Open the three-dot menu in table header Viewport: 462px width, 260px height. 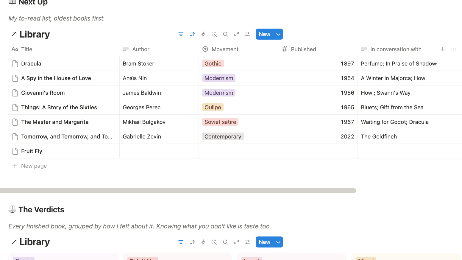pyautogui.click(x=454, y=49)
